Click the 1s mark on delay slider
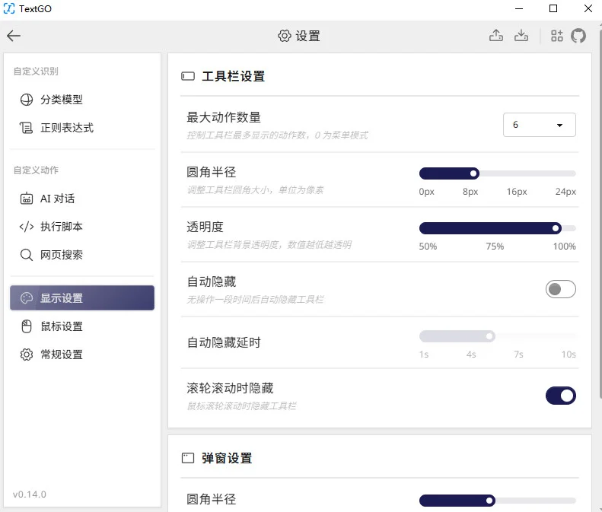This screenshot has width=602, height=512. point(423,355)
